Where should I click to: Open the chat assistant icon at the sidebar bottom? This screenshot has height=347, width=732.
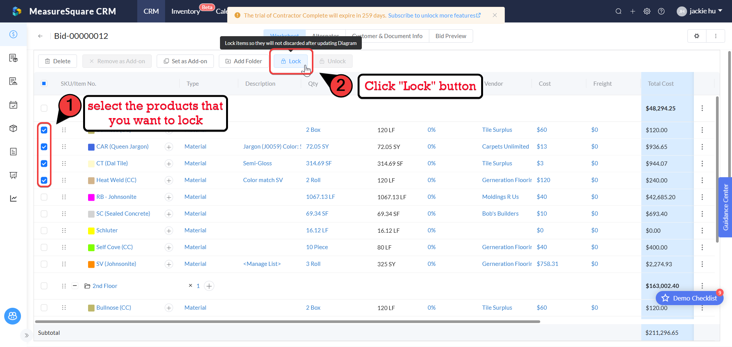(13, 316)
